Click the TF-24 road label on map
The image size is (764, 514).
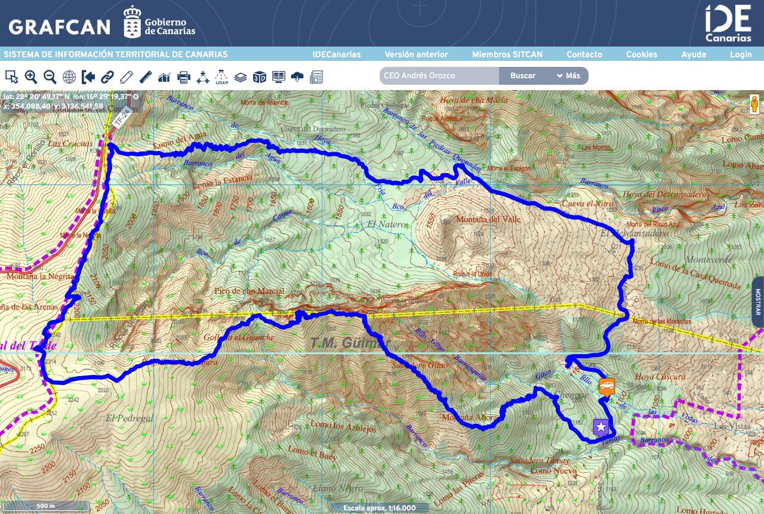pyautogui.click(x=122, y=119)
